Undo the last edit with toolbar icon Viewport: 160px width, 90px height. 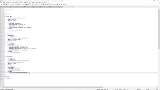21,4
